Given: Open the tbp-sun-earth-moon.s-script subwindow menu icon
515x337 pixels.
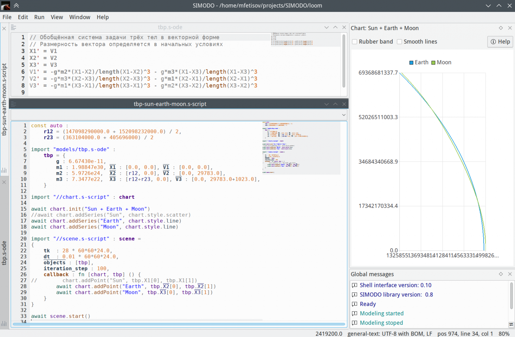Looking at the screenshot, I should click(14, 104).
